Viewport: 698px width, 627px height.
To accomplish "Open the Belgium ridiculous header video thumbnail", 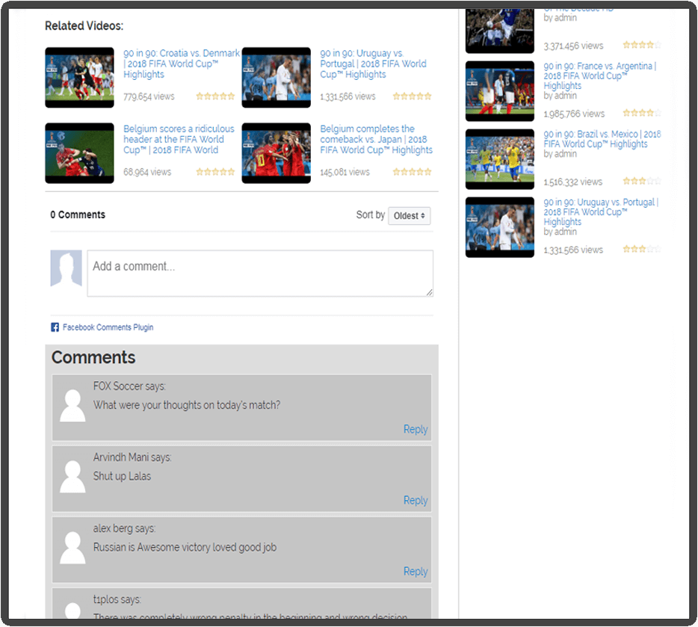I will pos(79,153).
